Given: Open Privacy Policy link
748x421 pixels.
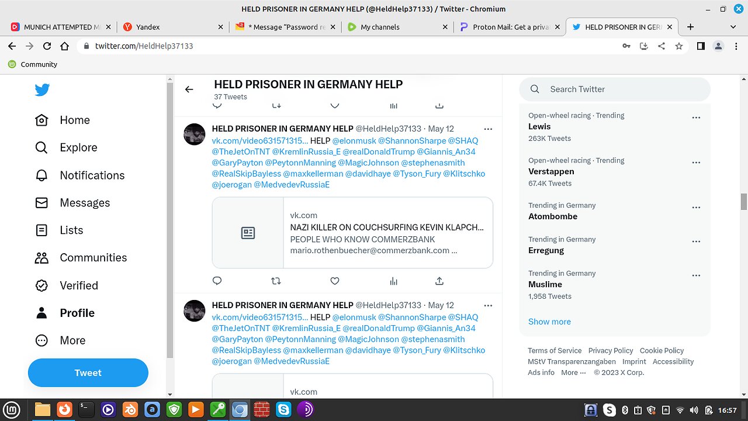Looking at the screenshot, I should tap(611, 350).
